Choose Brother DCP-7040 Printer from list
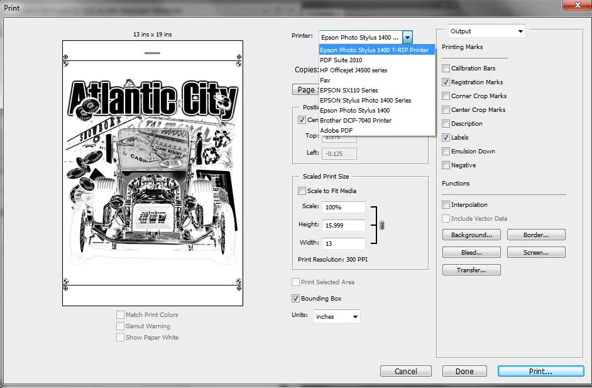 coord(356,121)
